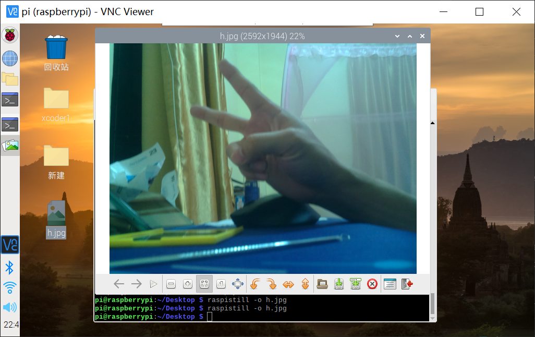This screenshot has height=337, width=535.
Task: Flip image horizontally
Action: [288, 284]
